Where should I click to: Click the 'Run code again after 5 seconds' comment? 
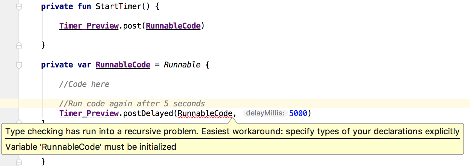132,104
